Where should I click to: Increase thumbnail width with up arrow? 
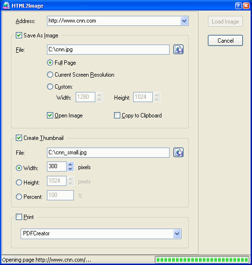pos(70,164)
